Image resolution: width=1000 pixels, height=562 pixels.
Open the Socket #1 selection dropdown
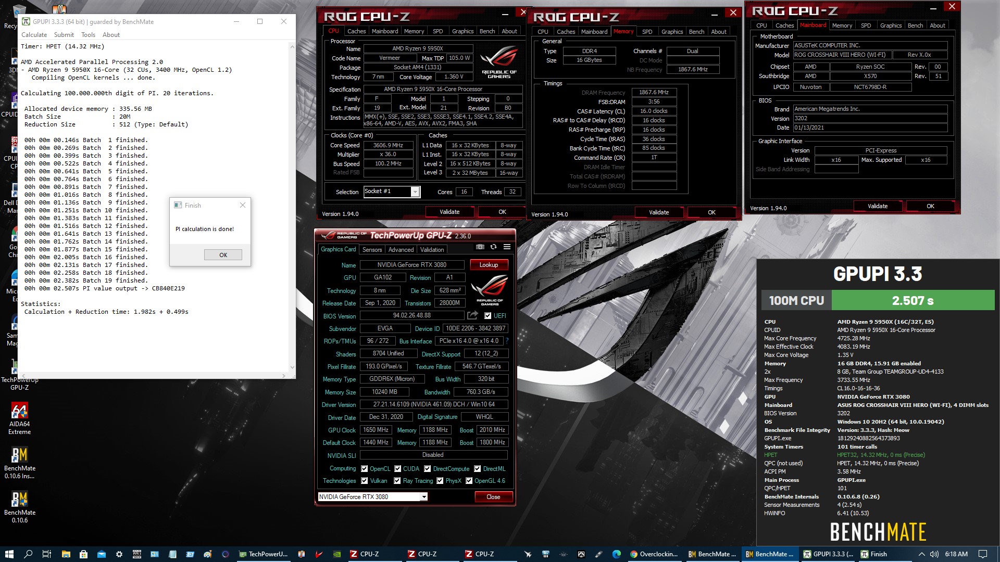(x=415, y=192)
